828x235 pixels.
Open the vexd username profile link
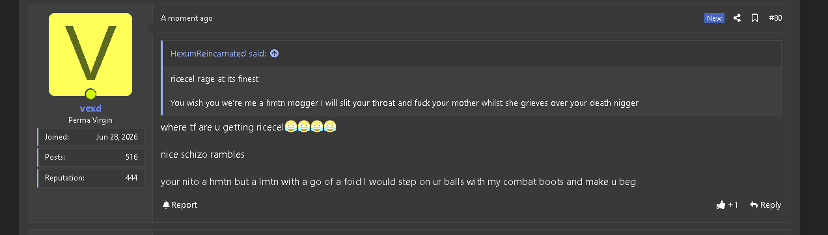(x=90, y=108)
